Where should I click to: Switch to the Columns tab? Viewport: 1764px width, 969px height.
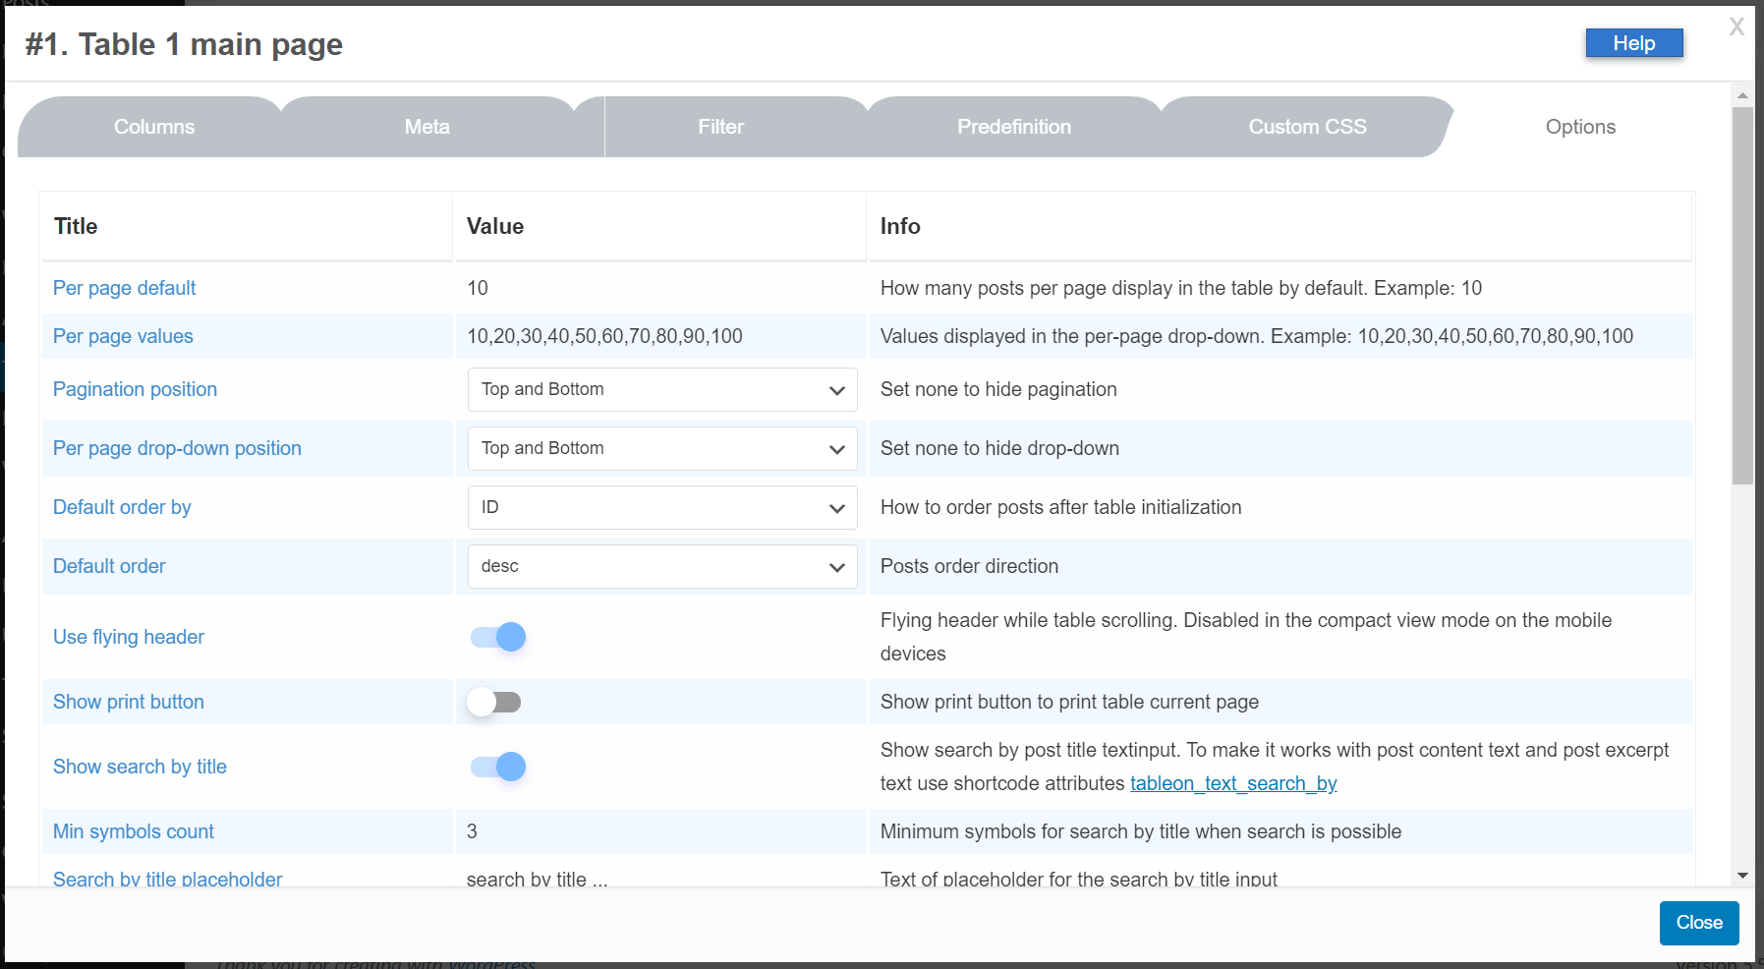pos(154,127)
